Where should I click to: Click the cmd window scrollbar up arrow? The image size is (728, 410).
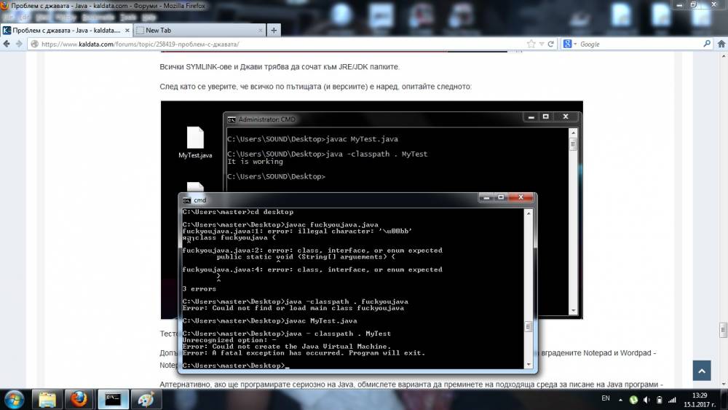(x=528, y=213)
